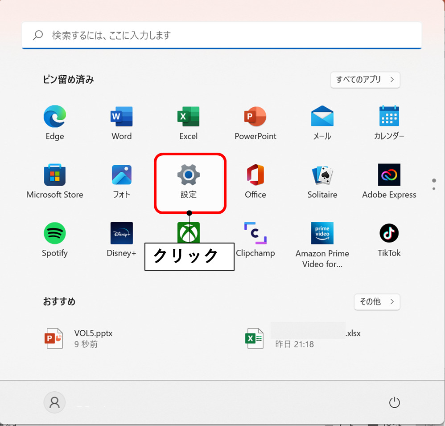Open the Solitaire game
Viewport: 445px width, 426px height.
[322, 181]
